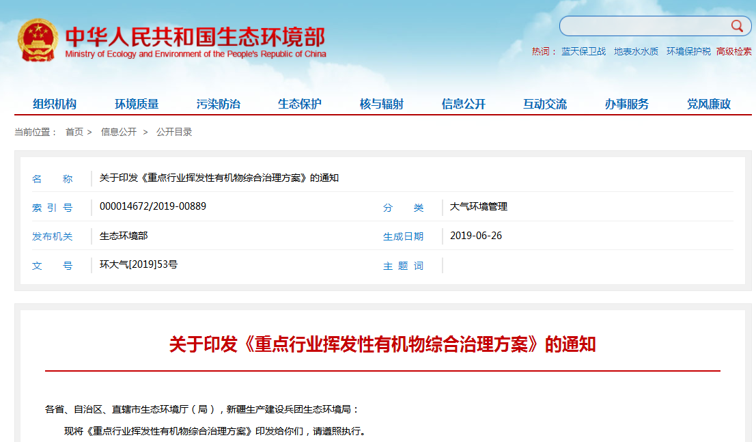Click the English Ministry of Ecology subtitle
Image resolution: width=756 pixels, height=442 pixels.
tap(195, 54)
